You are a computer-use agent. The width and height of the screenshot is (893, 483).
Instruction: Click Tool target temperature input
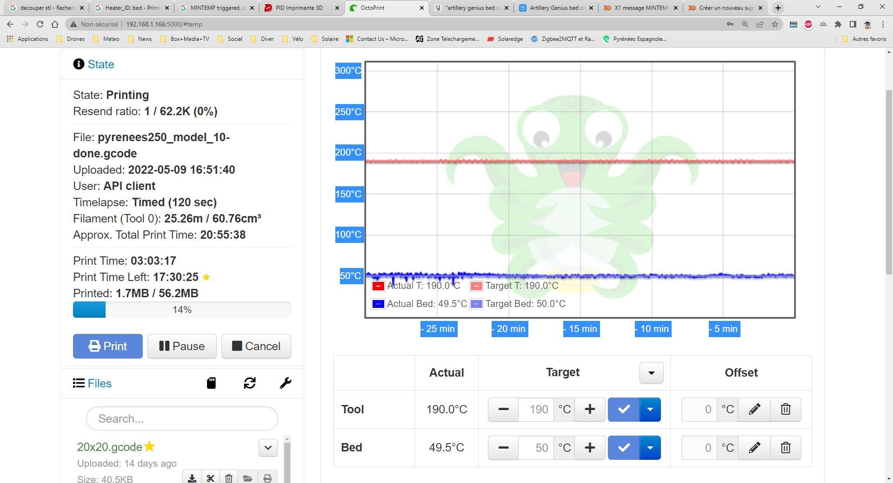point(536,409)
